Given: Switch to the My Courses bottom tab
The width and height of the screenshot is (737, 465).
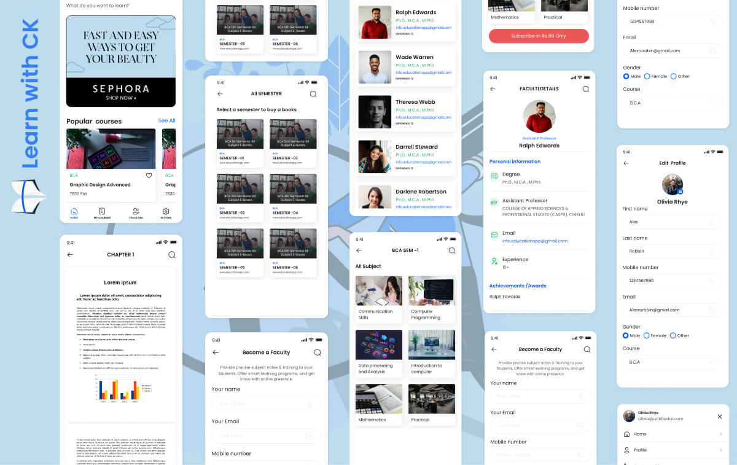Looking at the screenshot, I should coord(102,213).
